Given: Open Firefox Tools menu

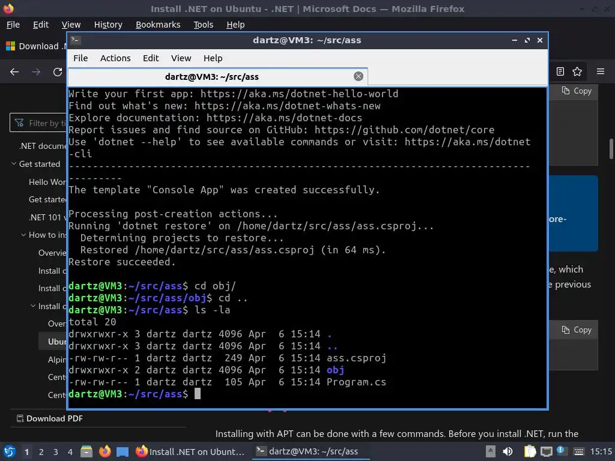Looking at the screenshot, I should [x=203, y=25].
